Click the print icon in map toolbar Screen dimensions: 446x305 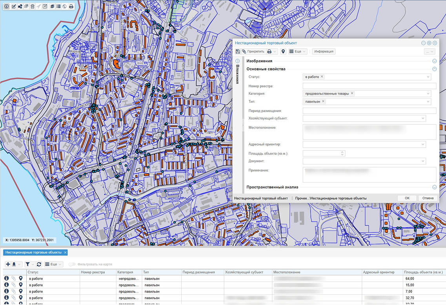[x=71, y=7]
